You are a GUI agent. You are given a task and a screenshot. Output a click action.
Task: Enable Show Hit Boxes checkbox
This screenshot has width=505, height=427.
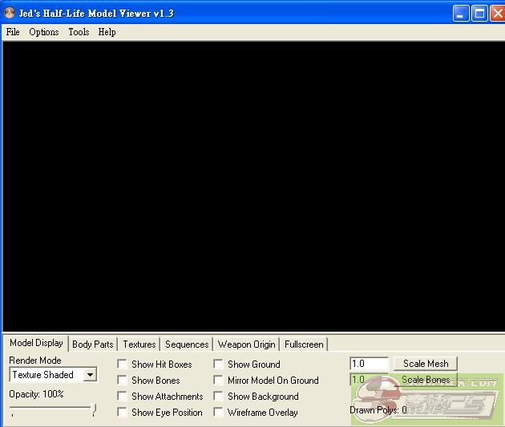point(123,365)
